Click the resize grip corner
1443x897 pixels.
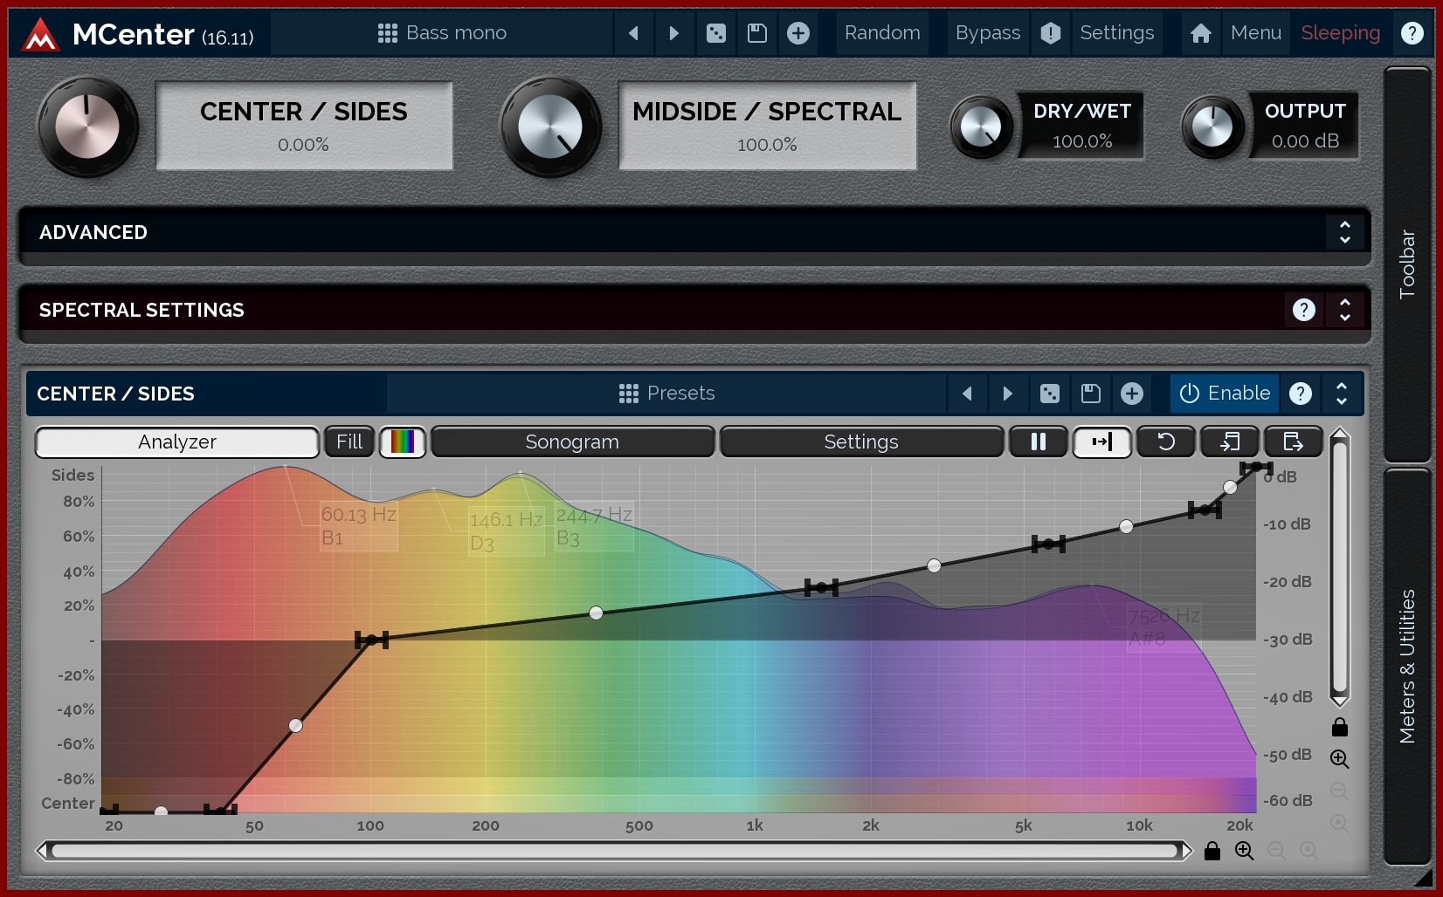[1423, 878]
